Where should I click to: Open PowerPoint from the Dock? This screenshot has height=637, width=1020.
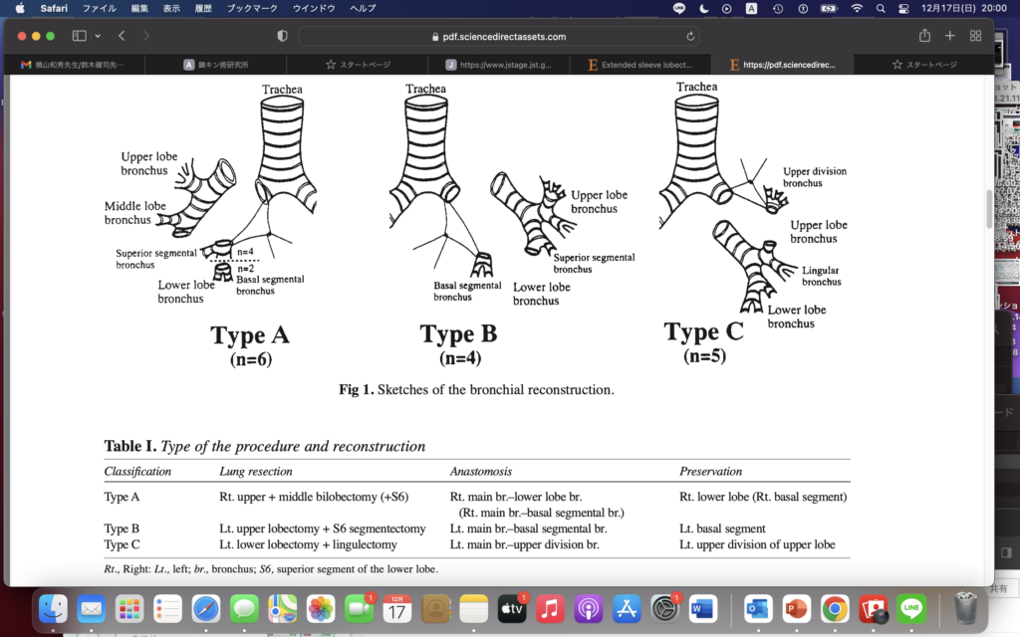[795, 607]
